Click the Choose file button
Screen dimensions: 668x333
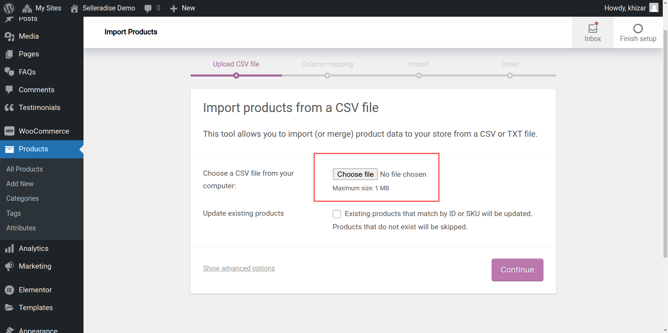point(355,174)
